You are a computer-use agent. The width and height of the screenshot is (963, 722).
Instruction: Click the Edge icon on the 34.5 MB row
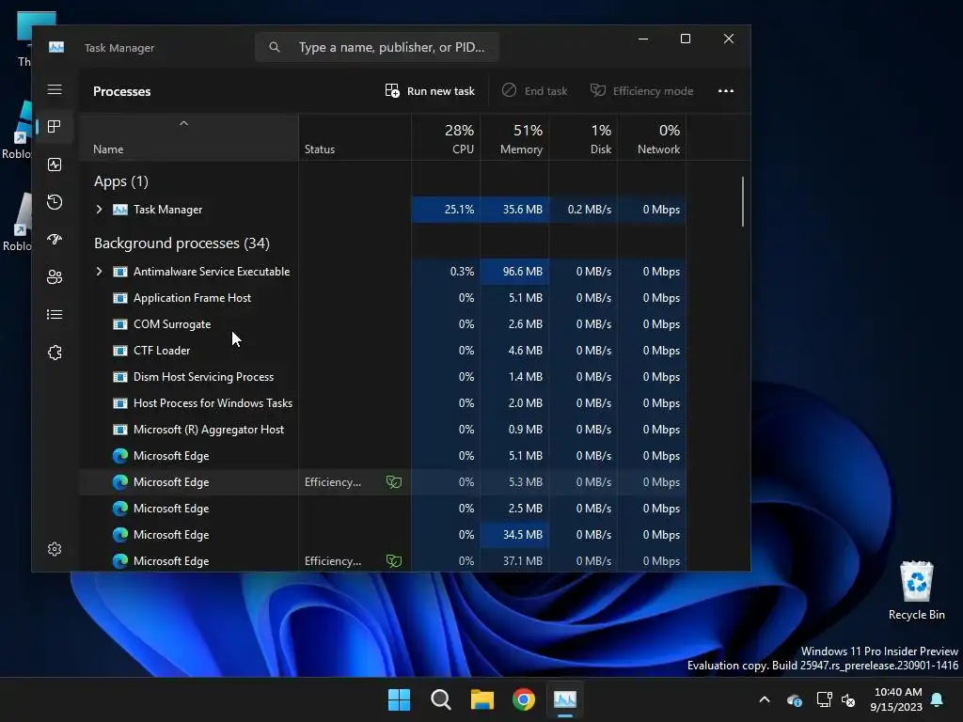tap(120, 535)
